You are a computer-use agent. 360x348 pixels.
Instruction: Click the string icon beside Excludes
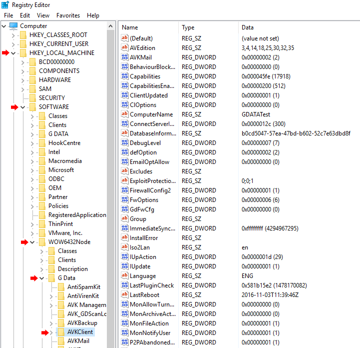125,171
